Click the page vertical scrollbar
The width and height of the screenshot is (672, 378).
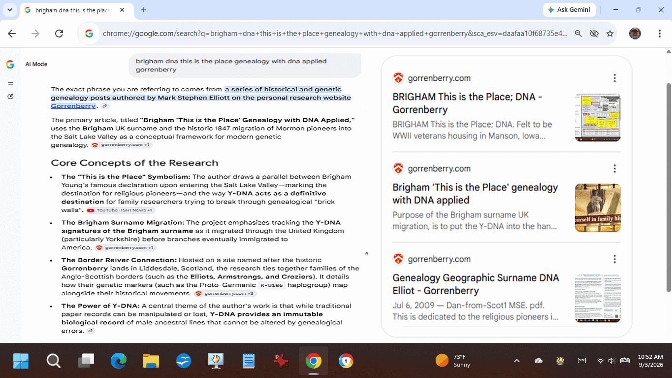pyautogui.click(x=668, y=187)
